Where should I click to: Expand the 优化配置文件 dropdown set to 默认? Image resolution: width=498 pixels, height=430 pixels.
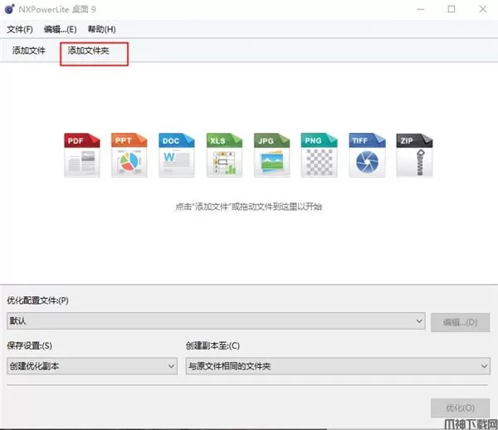(x=216, y=321)
